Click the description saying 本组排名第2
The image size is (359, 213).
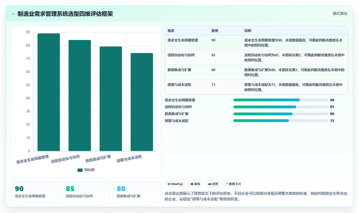[294, 57]
